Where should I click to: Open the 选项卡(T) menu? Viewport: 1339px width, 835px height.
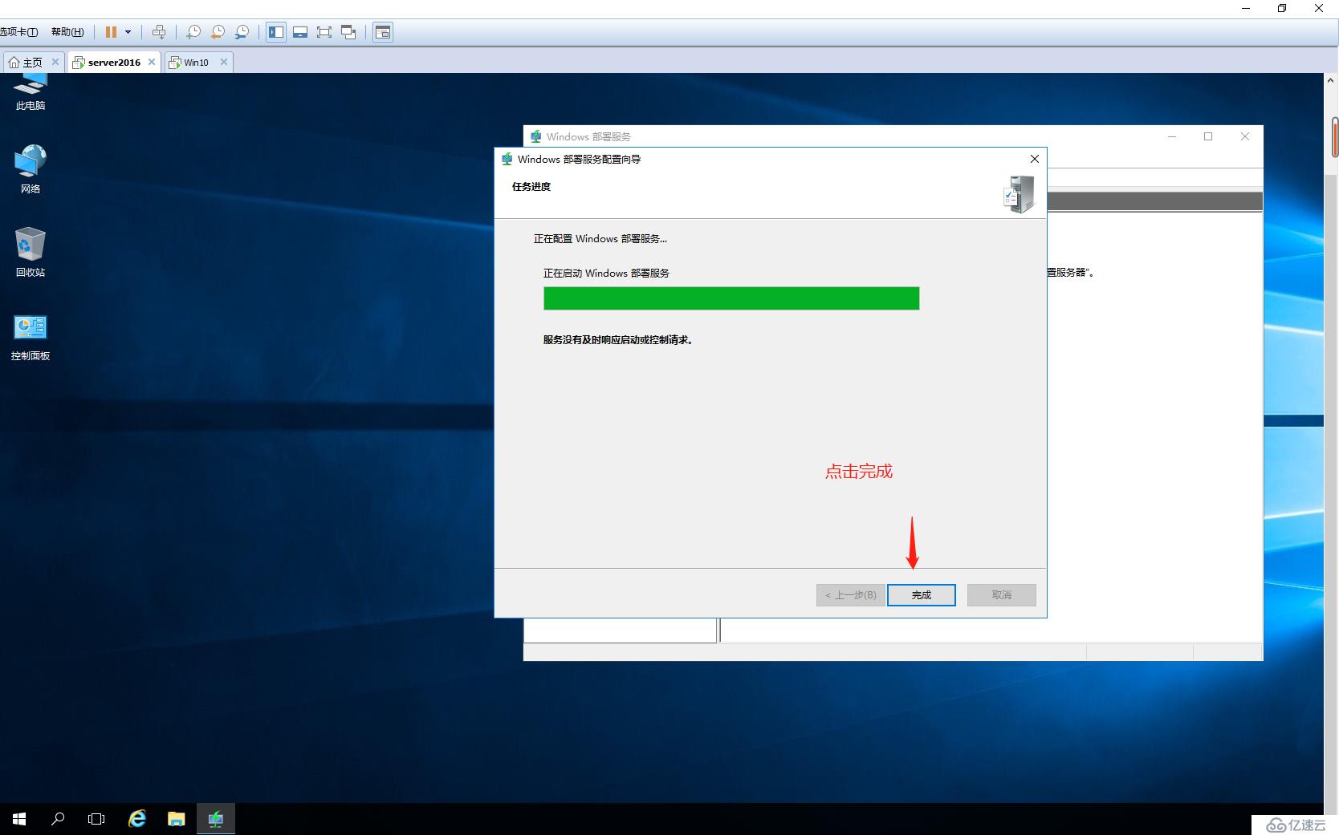click(18, 32)
